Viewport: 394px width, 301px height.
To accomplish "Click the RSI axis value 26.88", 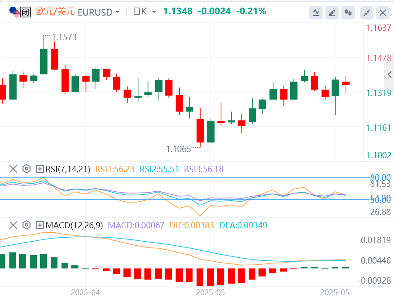I will point(380,212).
